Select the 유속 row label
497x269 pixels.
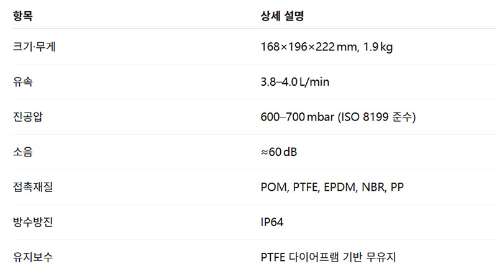click(22, 81)
